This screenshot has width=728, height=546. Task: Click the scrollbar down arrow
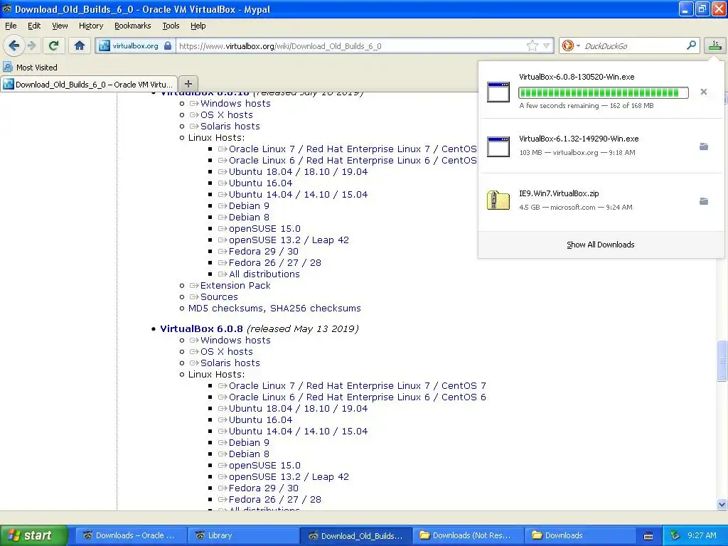pos(722,504)
